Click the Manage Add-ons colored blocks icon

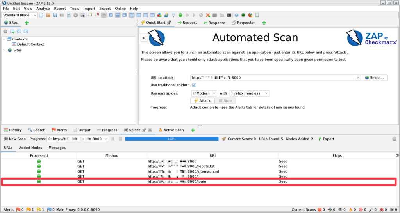[159, 15]
